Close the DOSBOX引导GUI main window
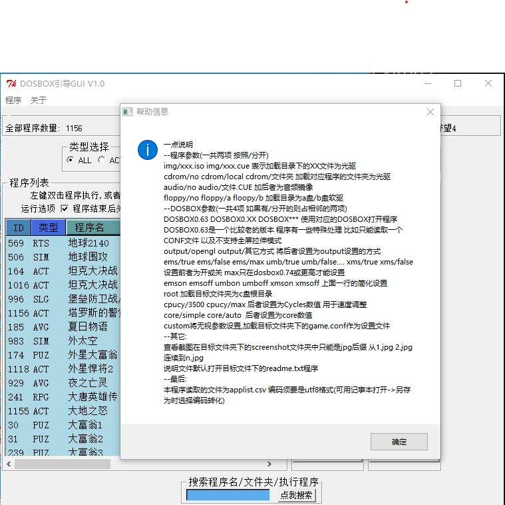The height and width of the screenshot is (505, 505). 488,83
